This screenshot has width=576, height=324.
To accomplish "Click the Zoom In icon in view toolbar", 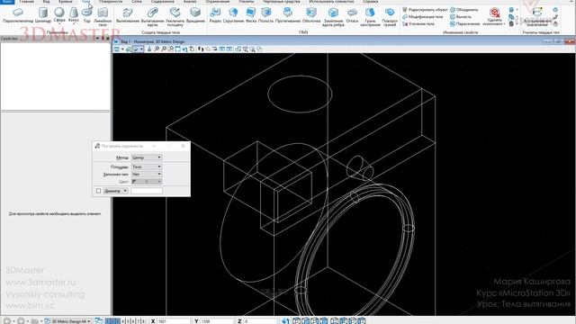I will pos(157,49).
